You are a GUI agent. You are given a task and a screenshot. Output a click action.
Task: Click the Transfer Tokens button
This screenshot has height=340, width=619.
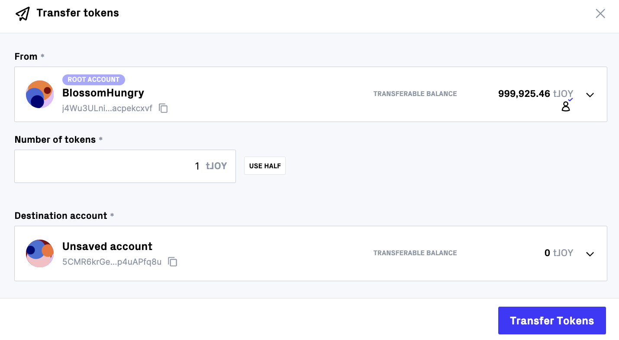(x=551, y=321)
